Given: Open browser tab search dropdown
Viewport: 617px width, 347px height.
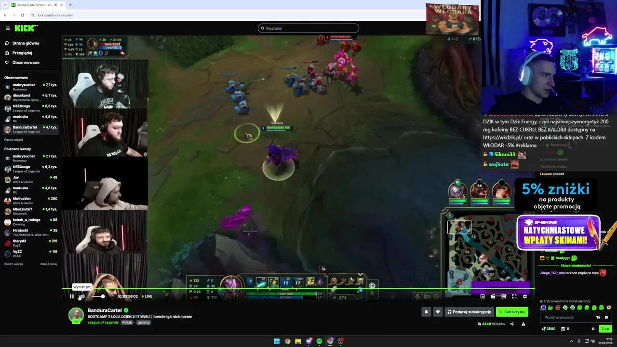Looking at the screenshot, I should tap(5, 5).
